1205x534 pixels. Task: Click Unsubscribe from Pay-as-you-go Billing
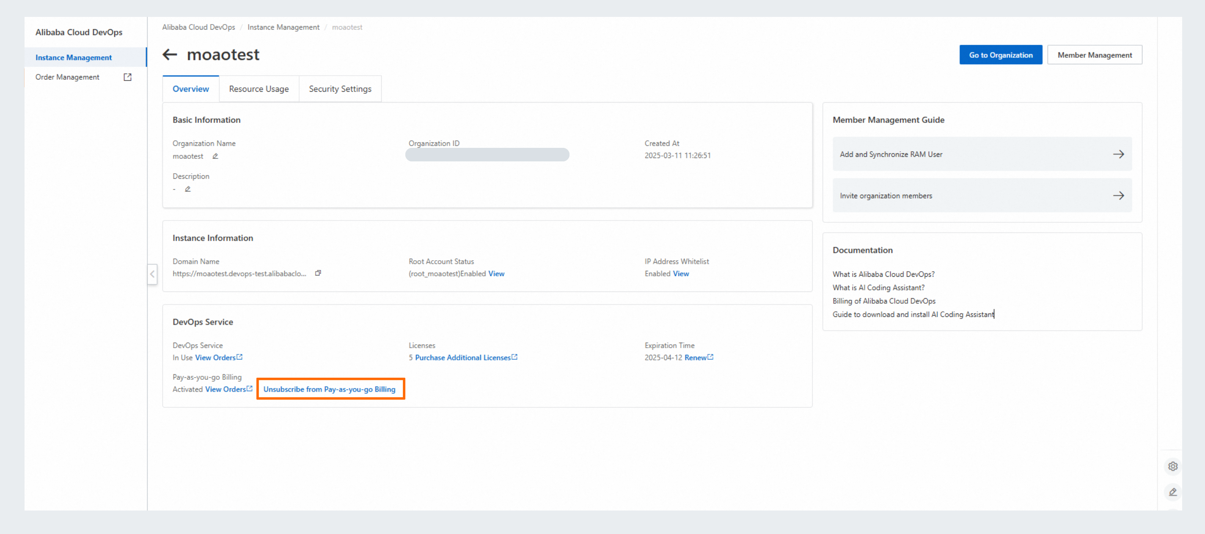(329, 389)
